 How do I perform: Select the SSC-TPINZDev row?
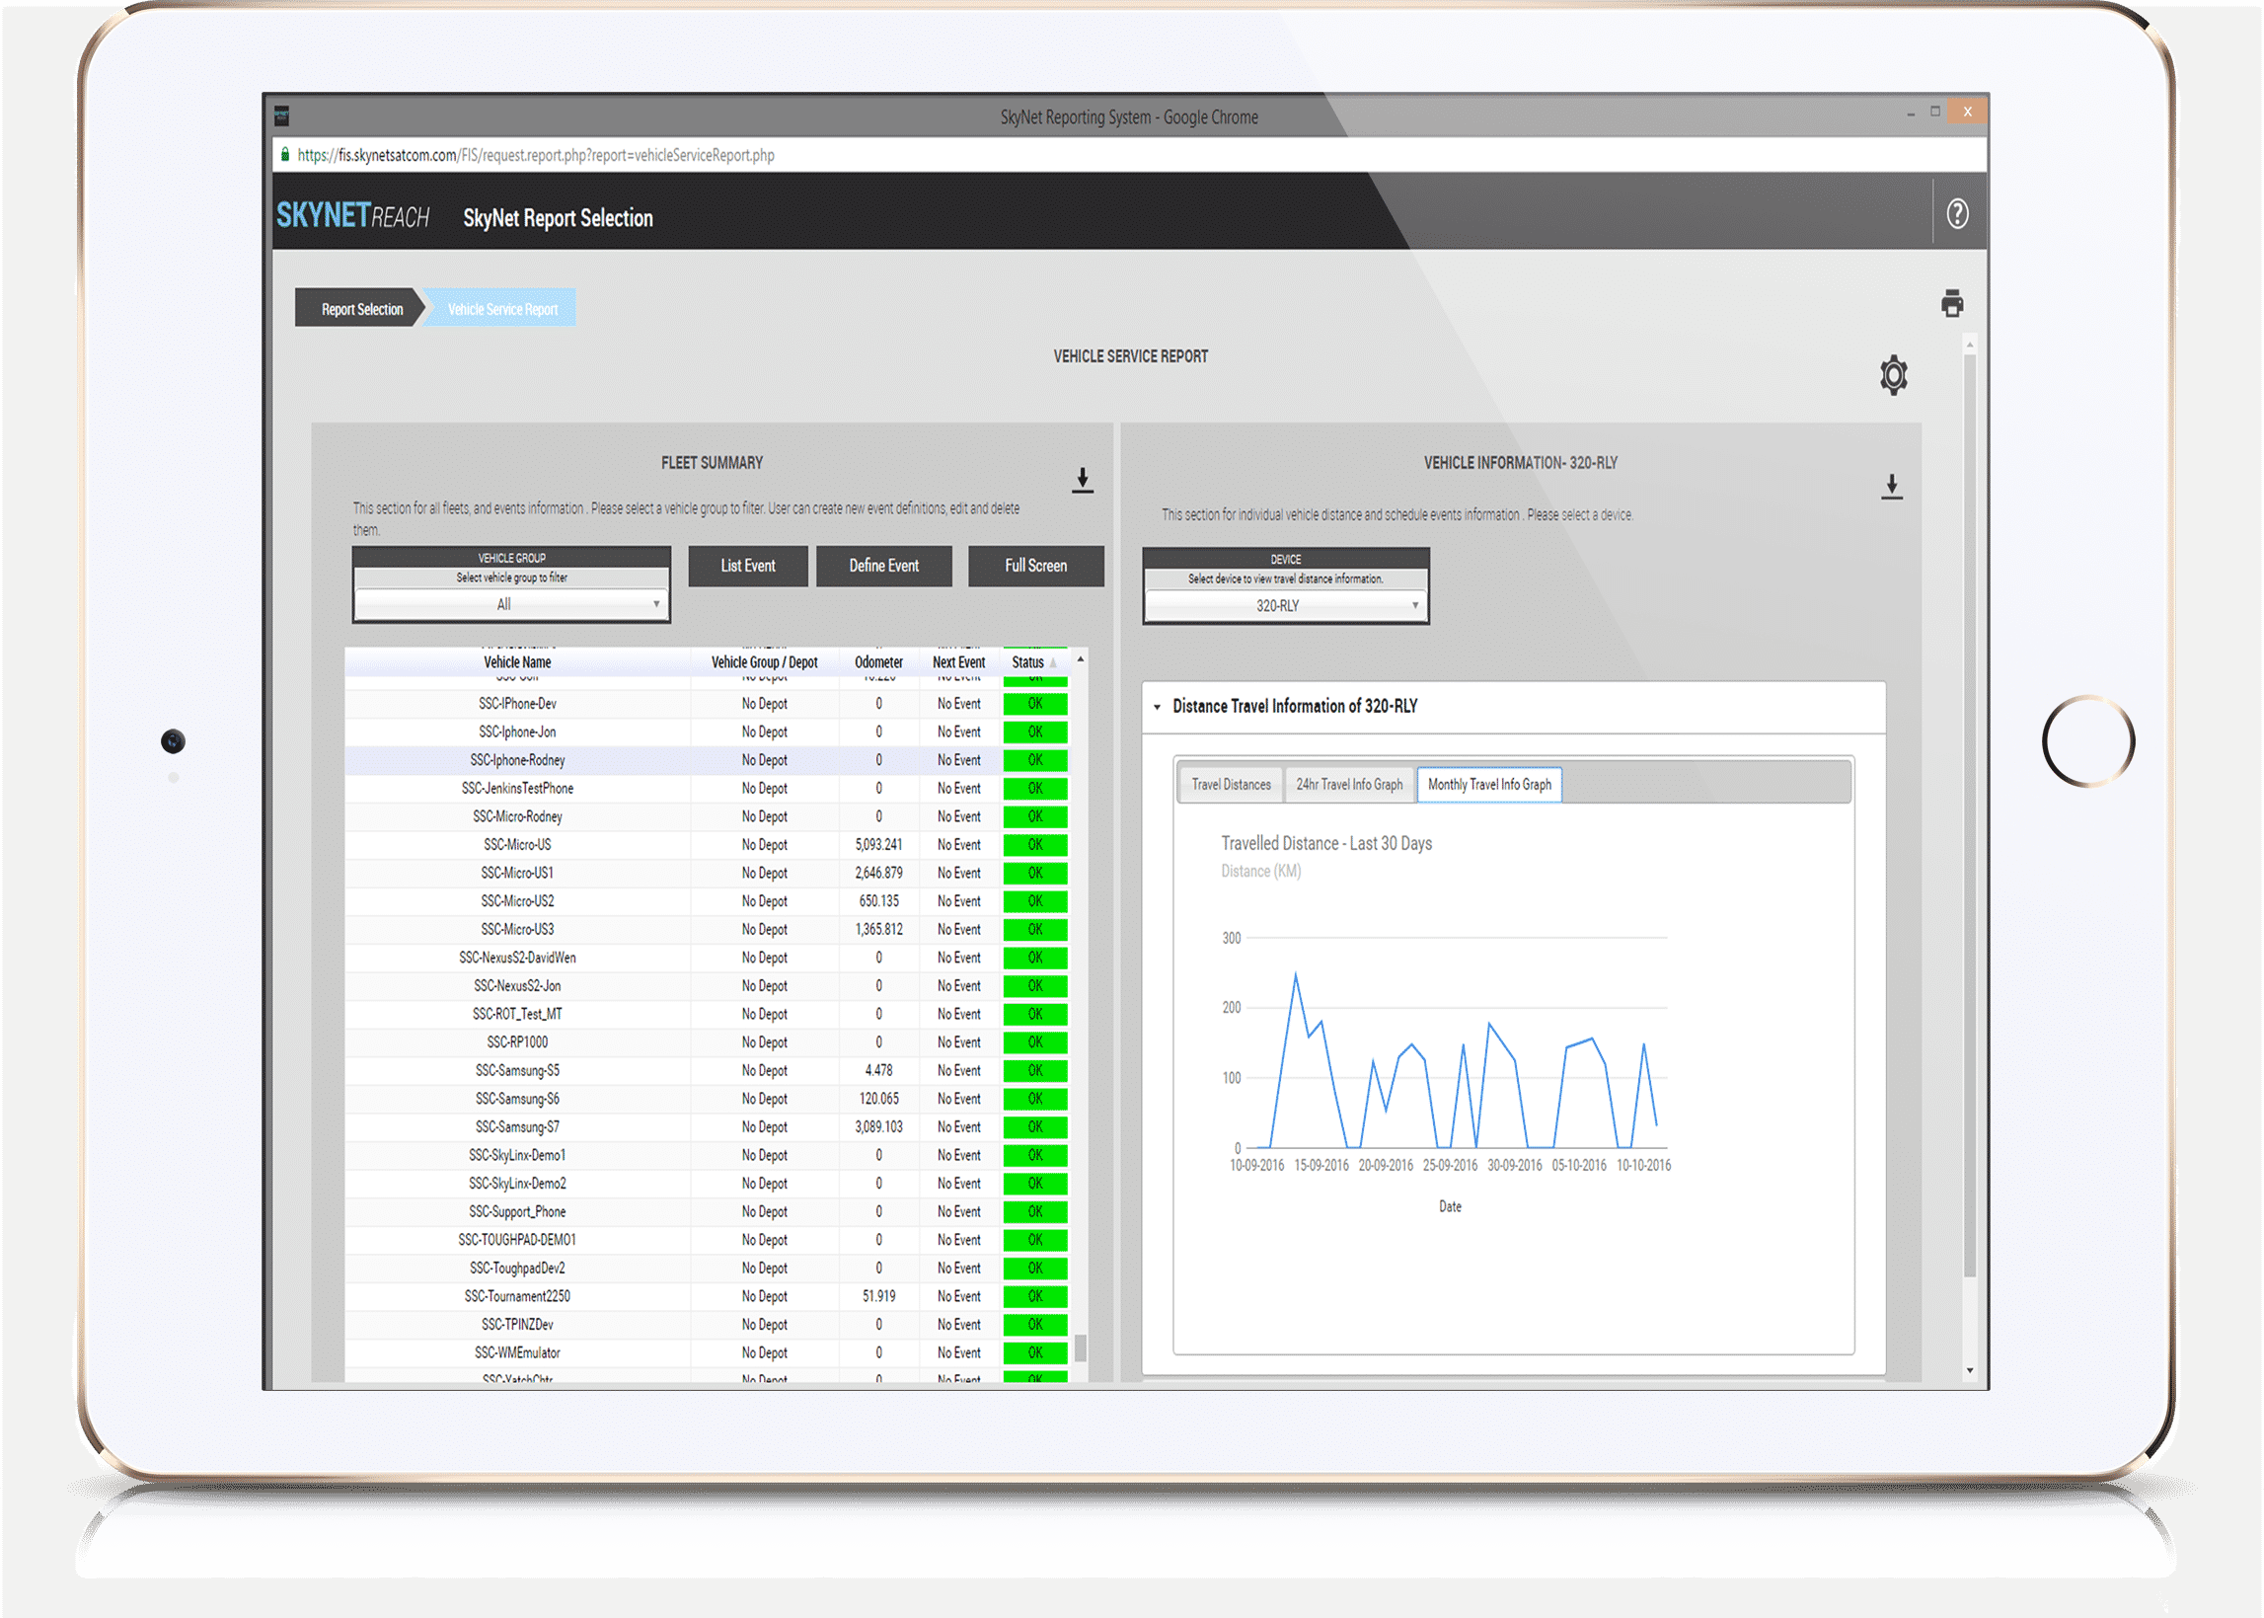click(707, 1325)
